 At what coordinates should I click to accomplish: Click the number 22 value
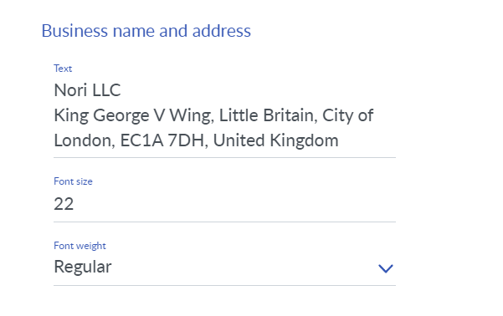[64, 204]
